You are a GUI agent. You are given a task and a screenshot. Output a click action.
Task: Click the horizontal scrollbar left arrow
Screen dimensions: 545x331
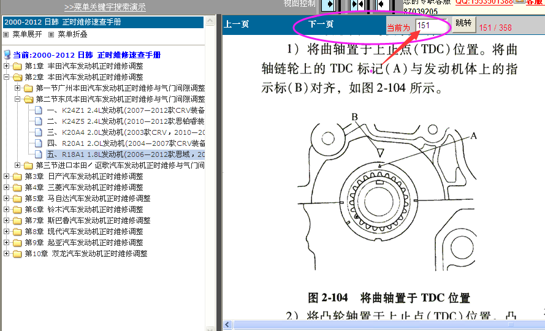(227, 325)
